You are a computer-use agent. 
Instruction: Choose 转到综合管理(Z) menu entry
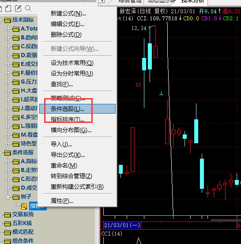click(77, 176)
